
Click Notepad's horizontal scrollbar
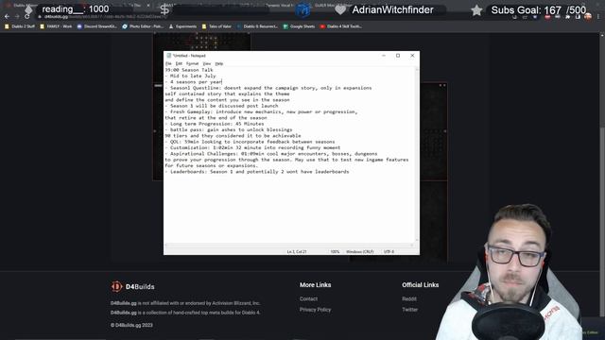tap(289, 246)
